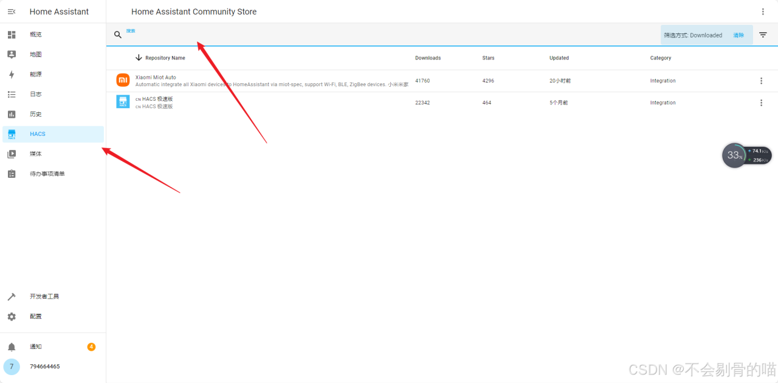Go to 地图 in the sidebar
This screenshot has height=383, width=778.
pyautogui.click(x=36, y=55)
